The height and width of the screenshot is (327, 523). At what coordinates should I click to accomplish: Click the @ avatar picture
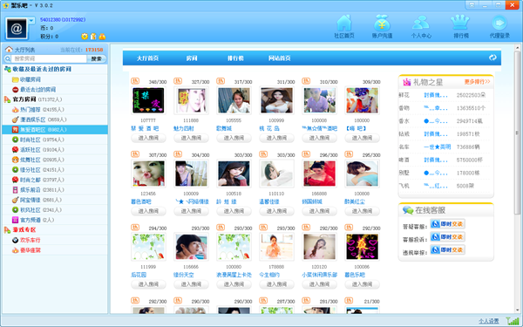tap(16, 29)
